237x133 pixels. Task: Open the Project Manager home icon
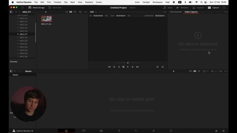216,131
